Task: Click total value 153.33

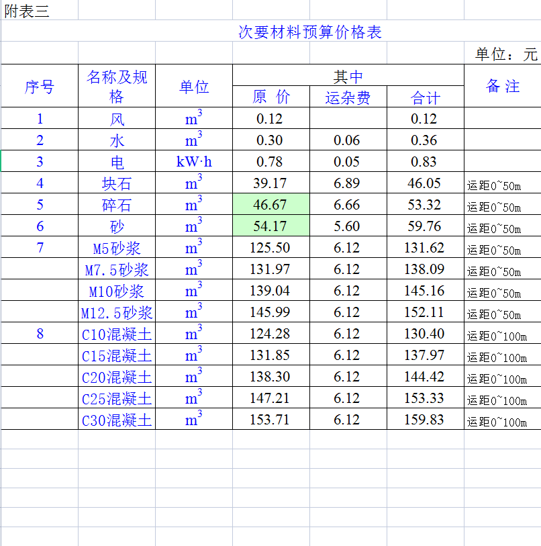Action: coord(426,398)
